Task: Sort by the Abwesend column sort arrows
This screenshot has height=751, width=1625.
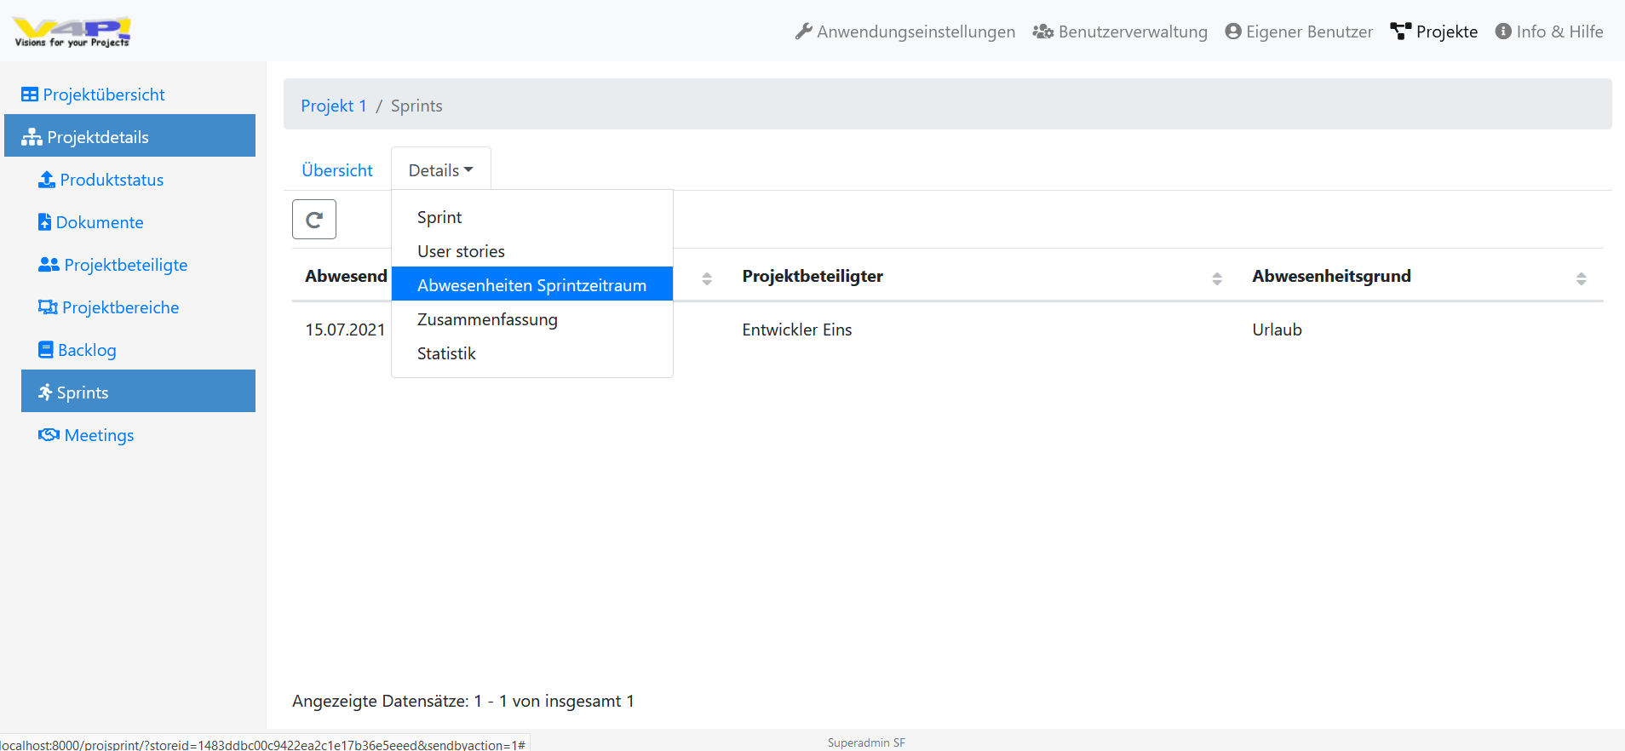Action: tap(707, 278)
